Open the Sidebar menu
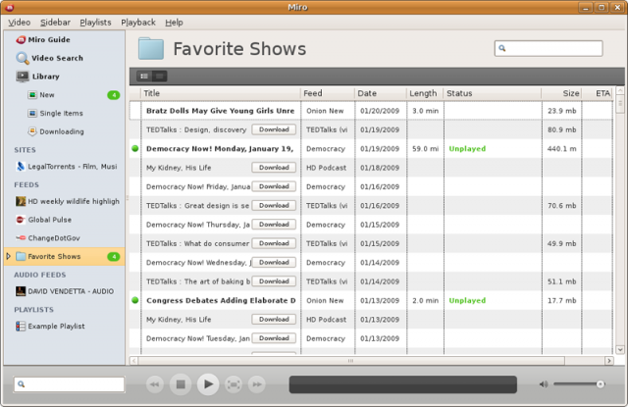 [55, 23]
